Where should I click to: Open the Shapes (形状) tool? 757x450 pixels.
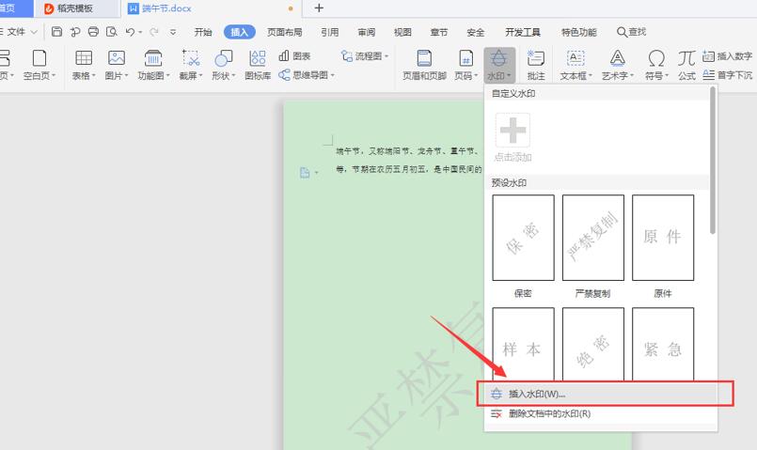tap(224, 65)
